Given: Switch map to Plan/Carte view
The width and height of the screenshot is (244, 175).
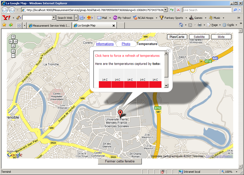Looking at the screenshot, I should point(177,37).
